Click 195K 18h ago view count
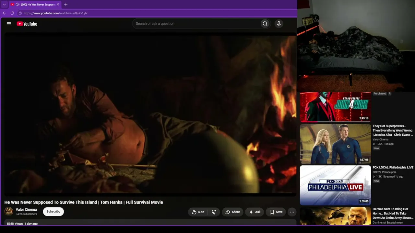Image resolution: width=415 pixels, height=233 pixels. 383,144
